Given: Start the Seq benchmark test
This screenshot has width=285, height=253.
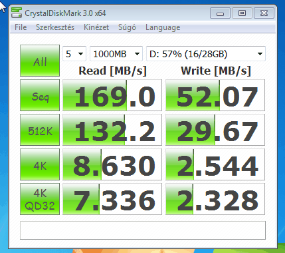Looking at the screenshot, I should point(40,95).
